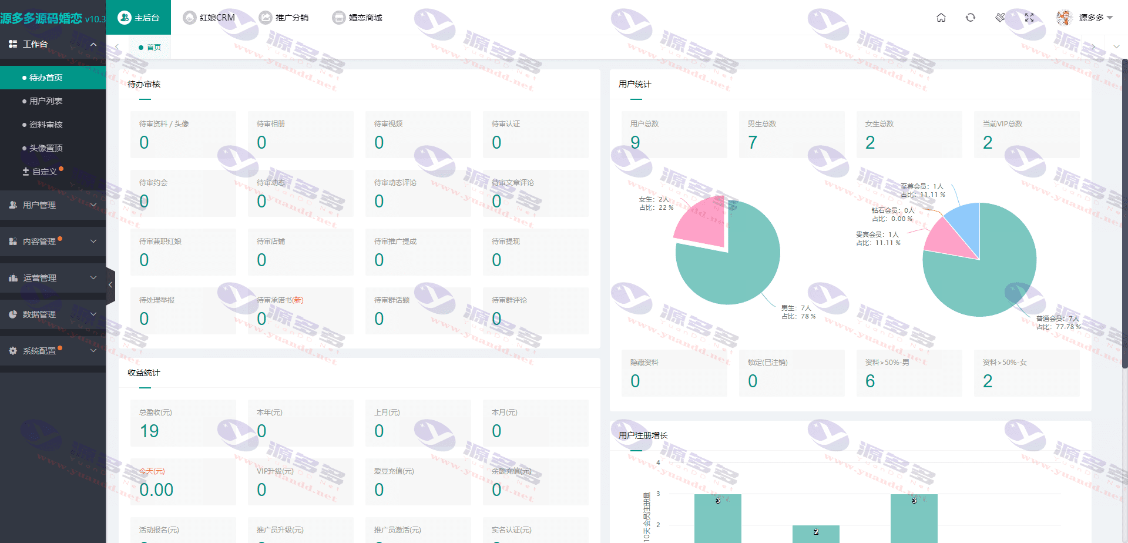Image resolution: width=1128 pixels, height=543 pixels.
Task: Collapse the sidebar using the side handle arrow
Action: click(110, 285)
